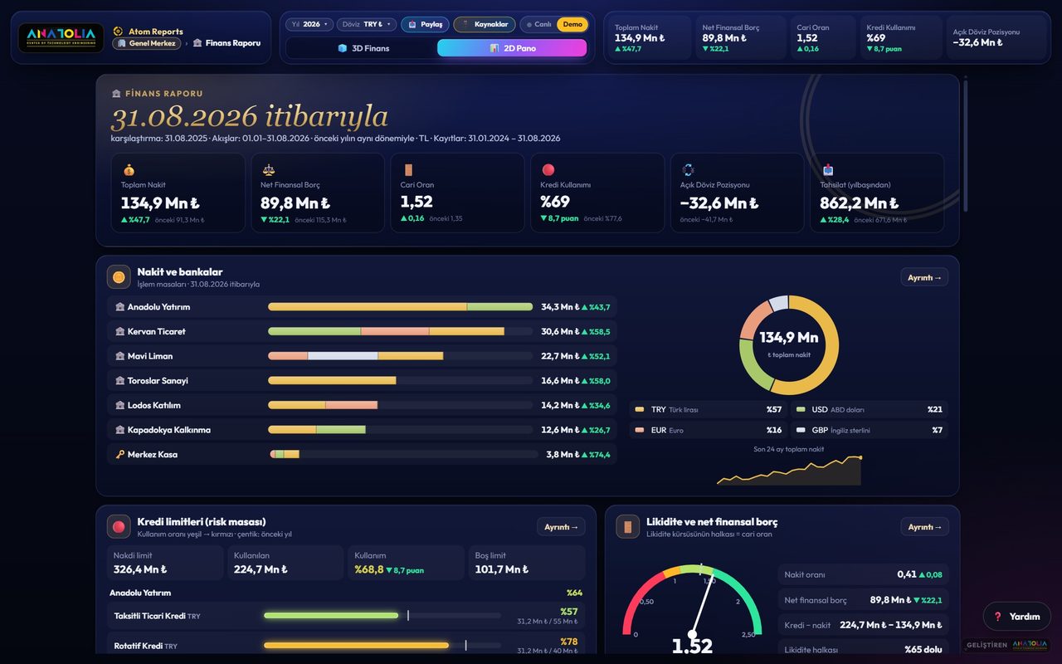Open the Döviz TRY currency dropdown
This screenshot has height=664, width=1062.
(366, 25)
